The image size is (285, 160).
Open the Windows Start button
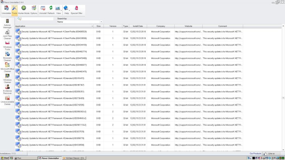(x=5, y=158)
